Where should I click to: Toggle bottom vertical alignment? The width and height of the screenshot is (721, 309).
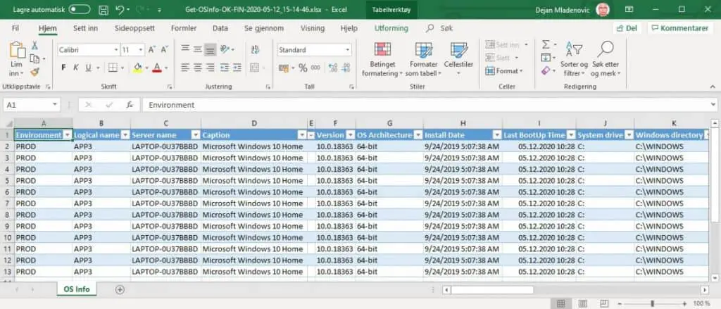[210, 49]
